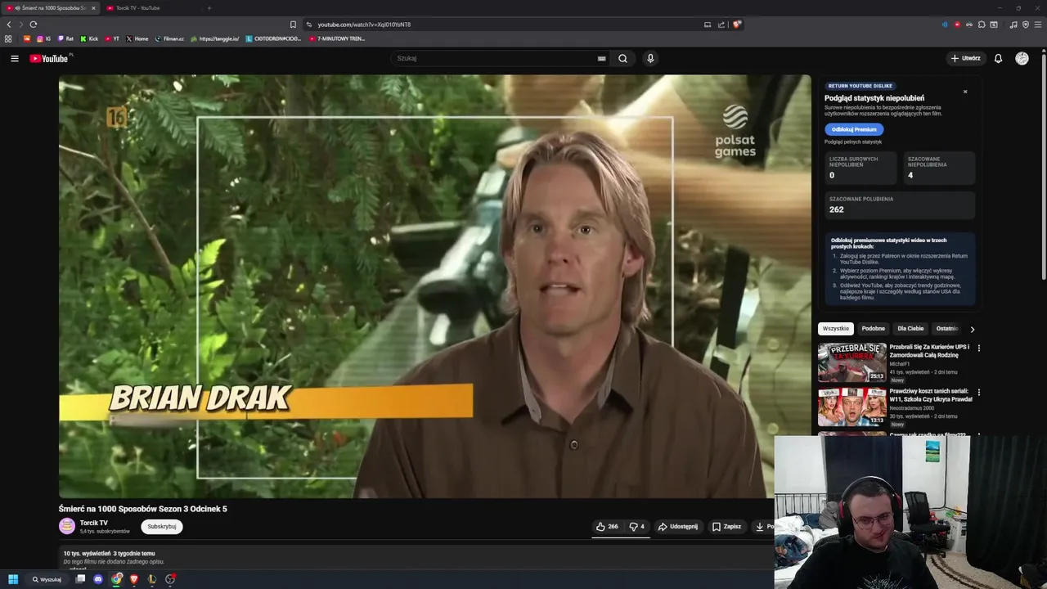The width and height of the screenshot is (1047, 589).
Task: Save the video with Zapisz button
Action: point(726,527)
